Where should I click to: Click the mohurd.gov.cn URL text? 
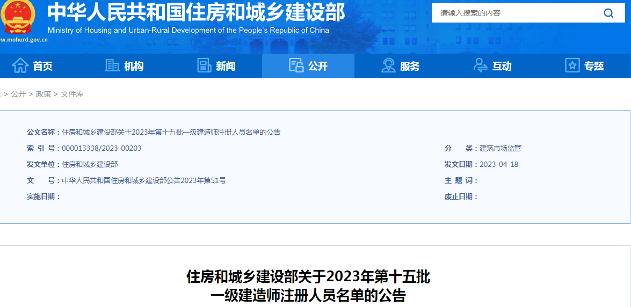pyautogui.click(x=24, y=40)
